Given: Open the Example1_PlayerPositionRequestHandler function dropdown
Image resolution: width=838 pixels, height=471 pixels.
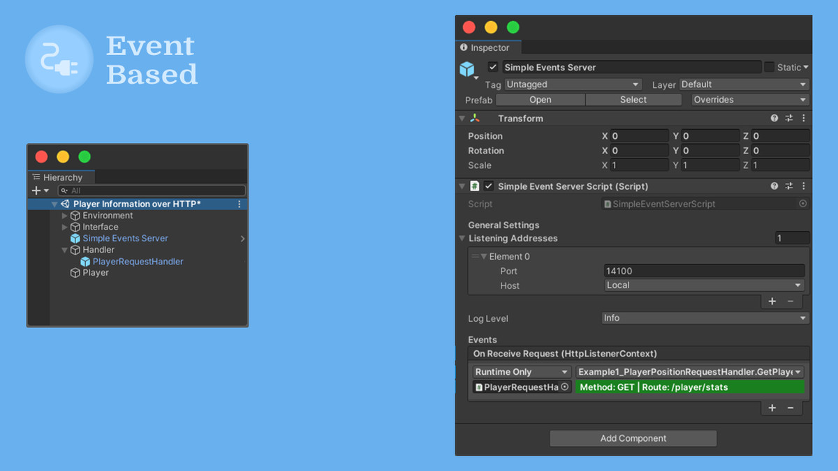Looking at the screenshot, I should click(690, 372).
